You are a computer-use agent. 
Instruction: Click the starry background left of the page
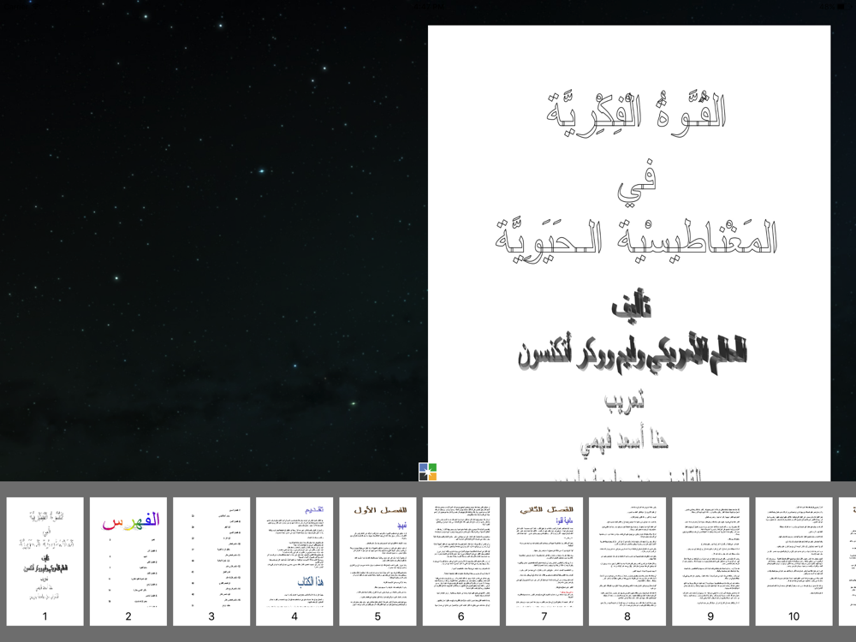pyautogui.click(x=214, y=240)
